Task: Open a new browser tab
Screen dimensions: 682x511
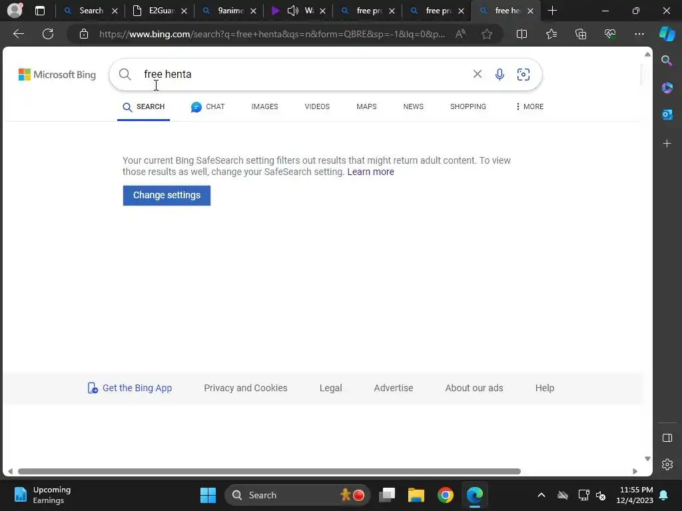Action: point(552,11)
